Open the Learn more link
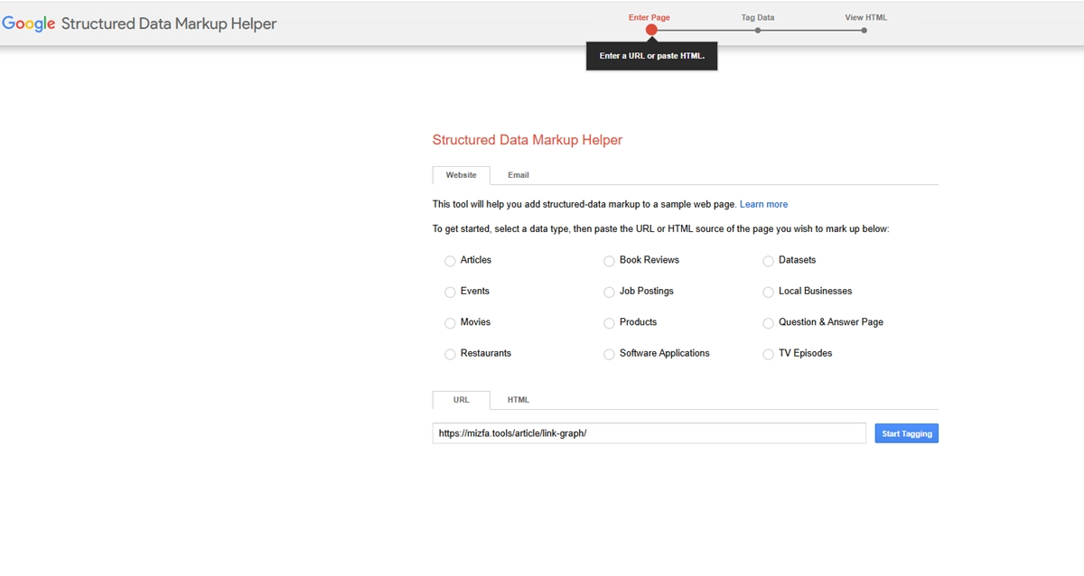Screen dimensions: 1084x576 [x=763, y=204]
